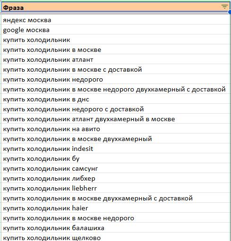Click cell reading exactly 'купить холодильник недорого'
Image resolution: width=231 pixels, height=241 pixels.
tap(116, 79)
